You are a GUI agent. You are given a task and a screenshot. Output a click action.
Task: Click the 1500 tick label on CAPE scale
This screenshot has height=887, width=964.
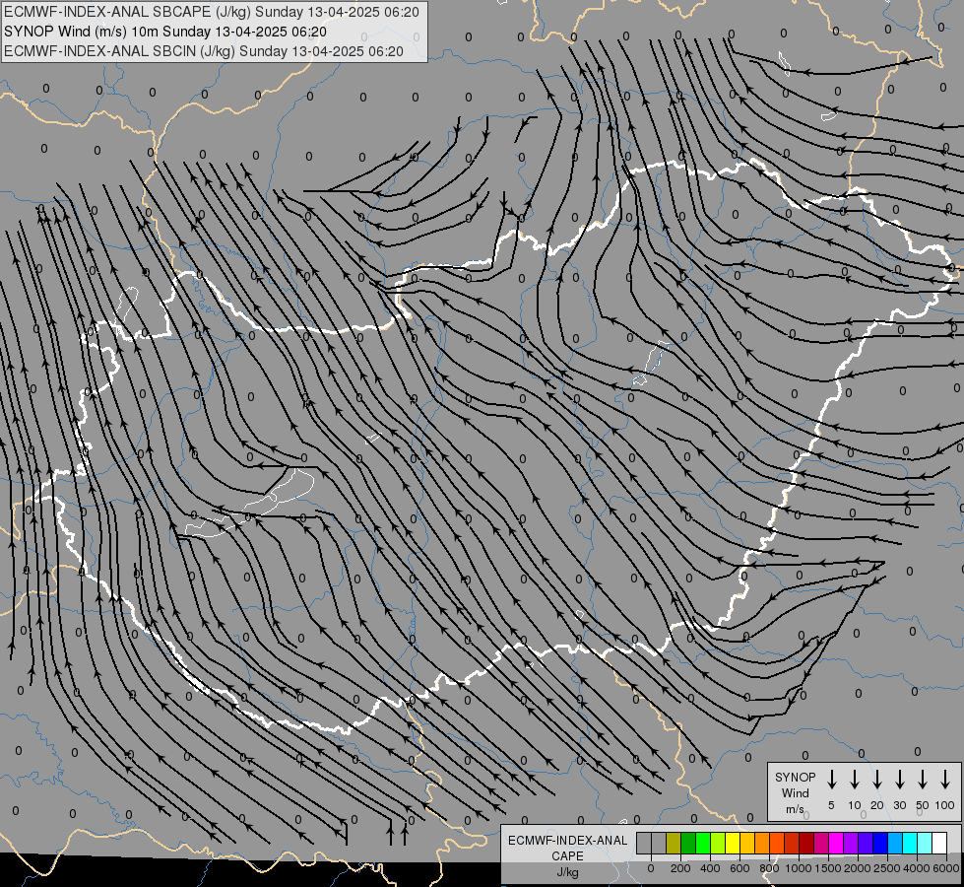tap(828, 868)
